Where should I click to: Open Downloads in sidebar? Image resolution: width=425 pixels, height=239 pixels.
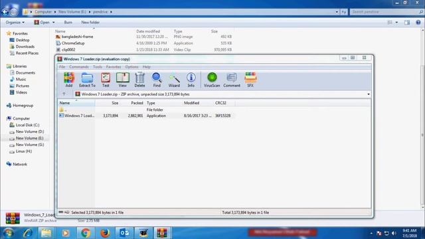[x=25, y=46]
